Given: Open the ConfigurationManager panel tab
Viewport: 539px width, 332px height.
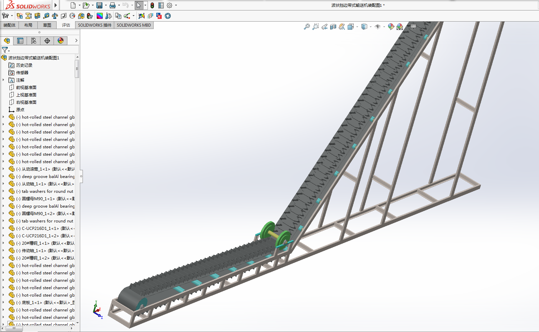Looking at the screenshot, I should coord(34,41).
